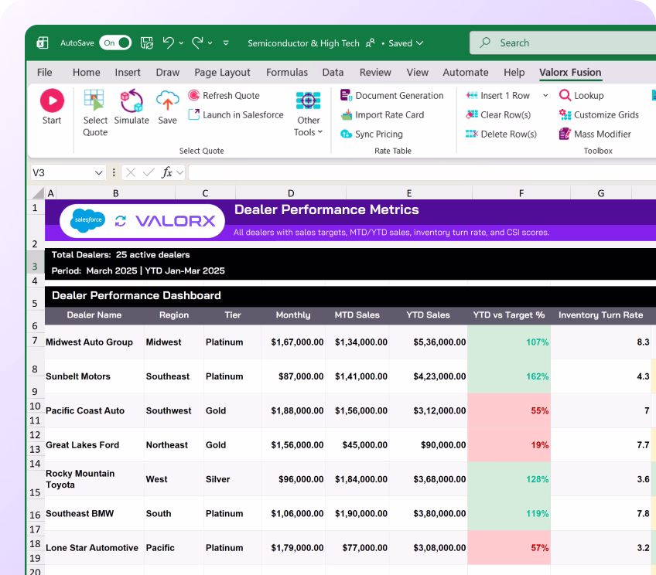This screenshot has height=575, width=656.
Task: Click the green 107% cell
Action: click(x=509, y=342)
